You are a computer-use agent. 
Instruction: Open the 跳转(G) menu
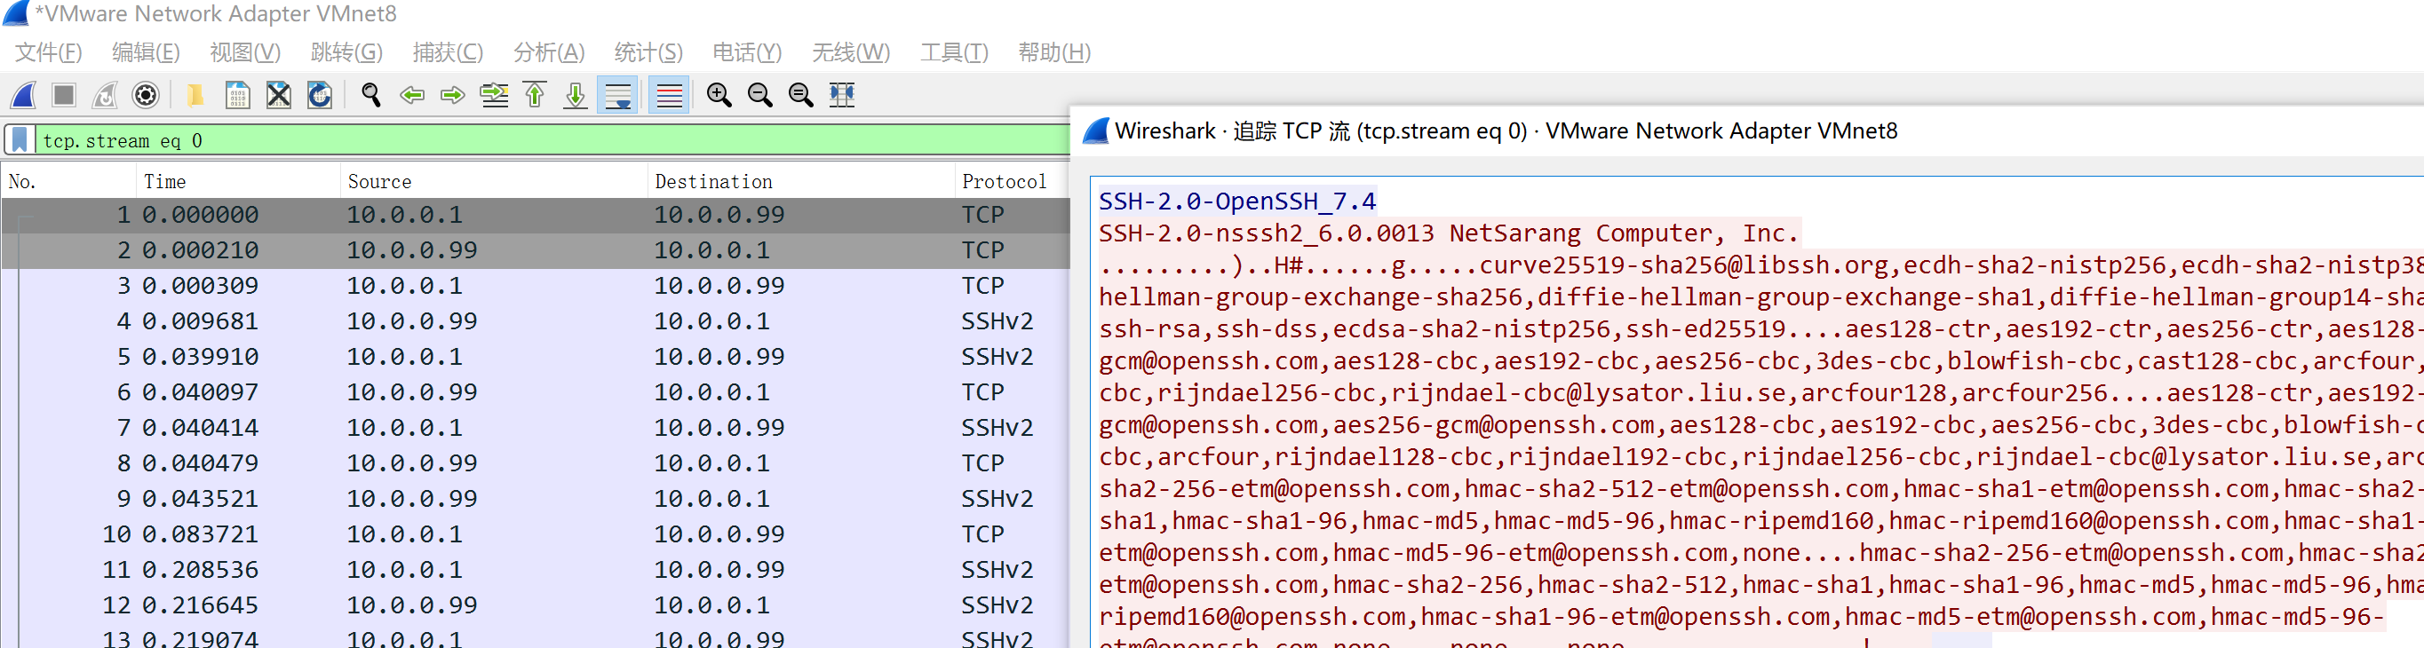pyautogui.click(x=346, y=52)
